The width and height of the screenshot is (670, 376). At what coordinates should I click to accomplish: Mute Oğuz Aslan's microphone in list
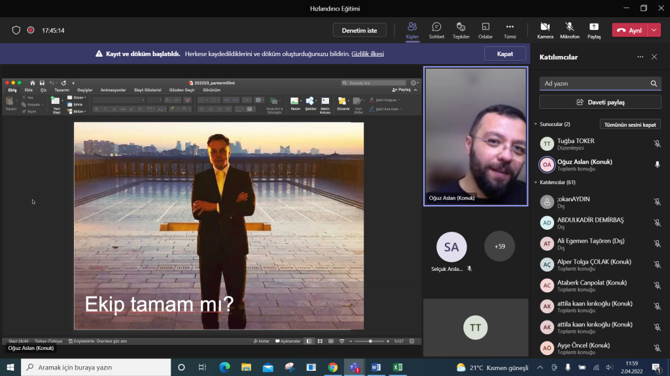pos(657,164)
